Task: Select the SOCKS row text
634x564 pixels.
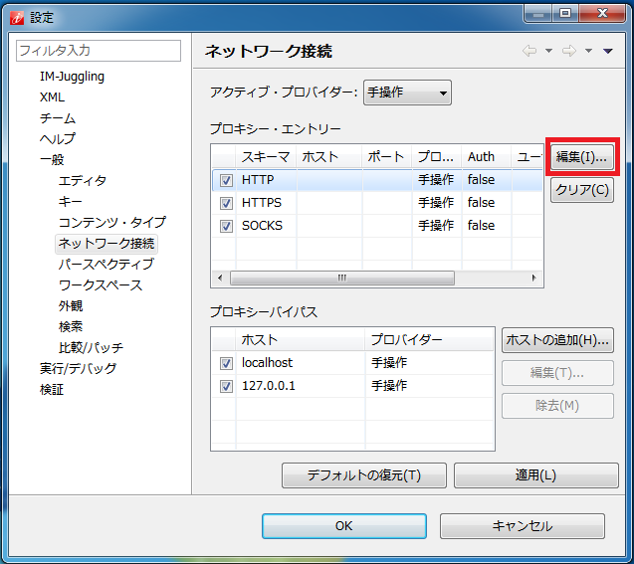Action: click(262, 226)
